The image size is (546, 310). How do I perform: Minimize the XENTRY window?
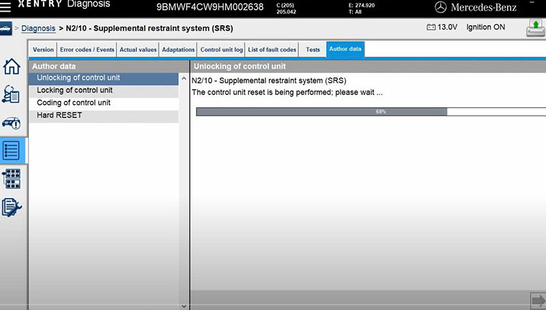(x=532, y=3)
